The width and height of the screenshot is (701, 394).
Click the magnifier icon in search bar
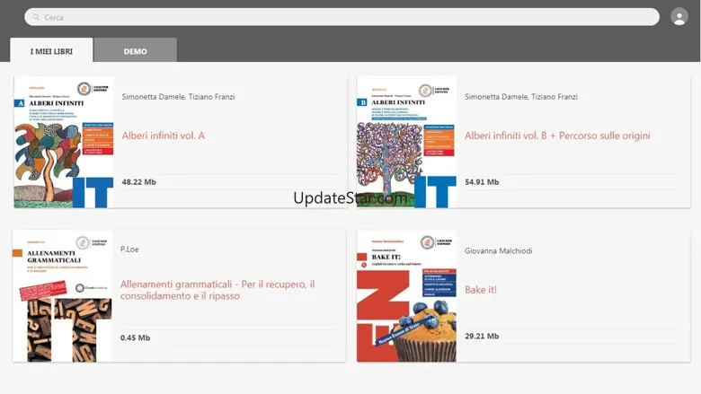point(36,17)
